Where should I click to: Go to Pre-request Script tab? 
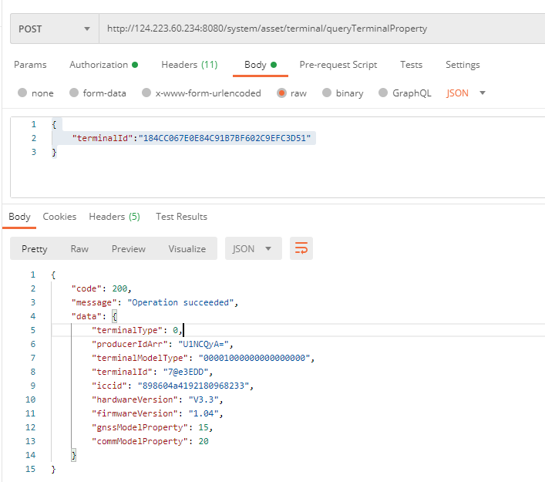[x=338, y=65]
